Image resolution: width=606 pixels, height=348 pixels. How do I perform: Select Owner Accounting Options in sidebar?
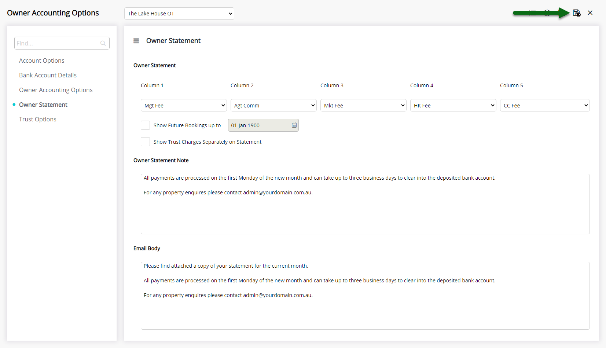56,90
